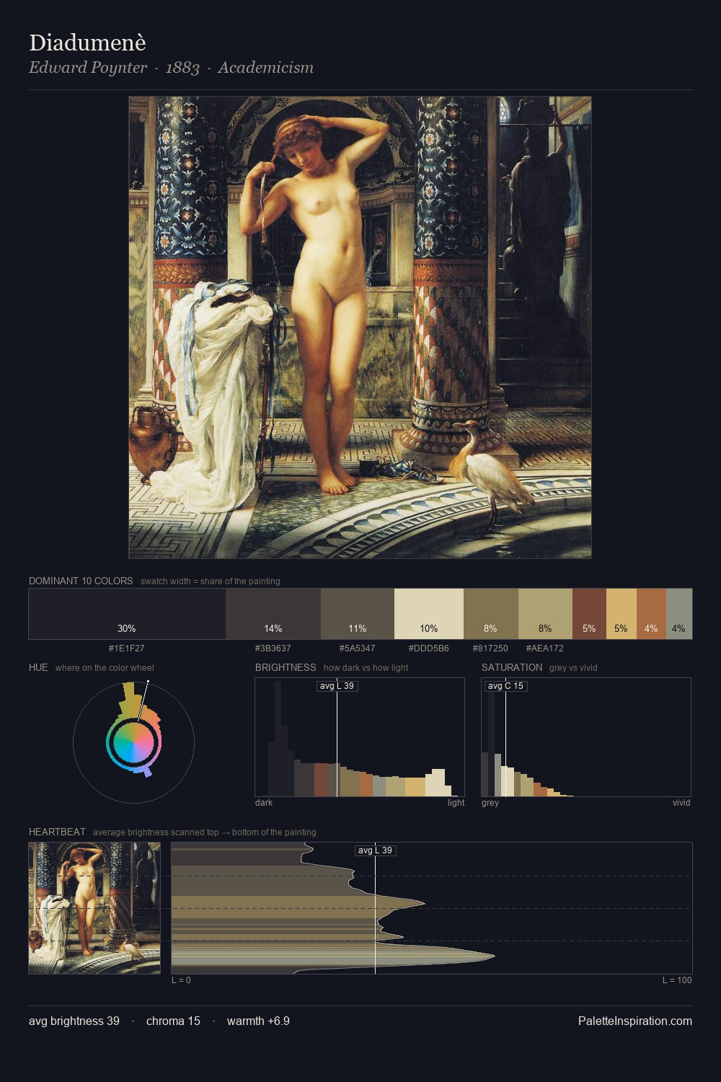This screenshot has height=1082, width=721.
Task: Click the 'SATURATION' section heading
Action: [512, 667]
